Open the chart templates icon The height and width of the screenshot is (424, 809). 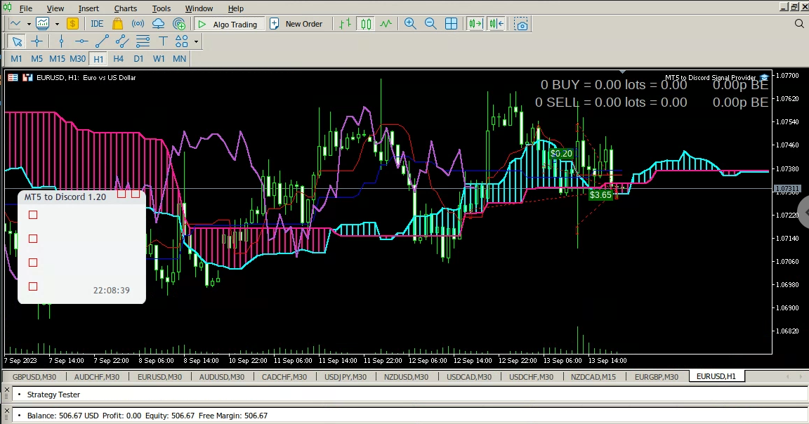(x=43, y=24)
